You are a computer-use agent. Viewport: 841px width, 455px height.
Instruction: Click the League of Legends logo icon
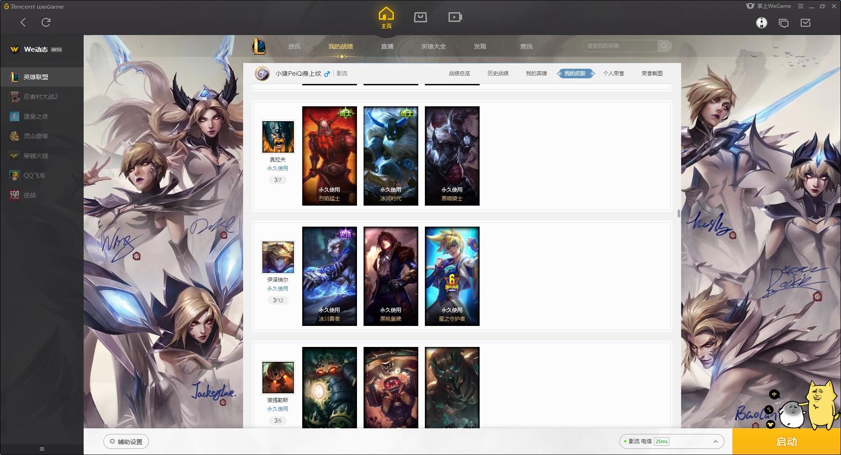pyautogui.click(x=259, y=46)
